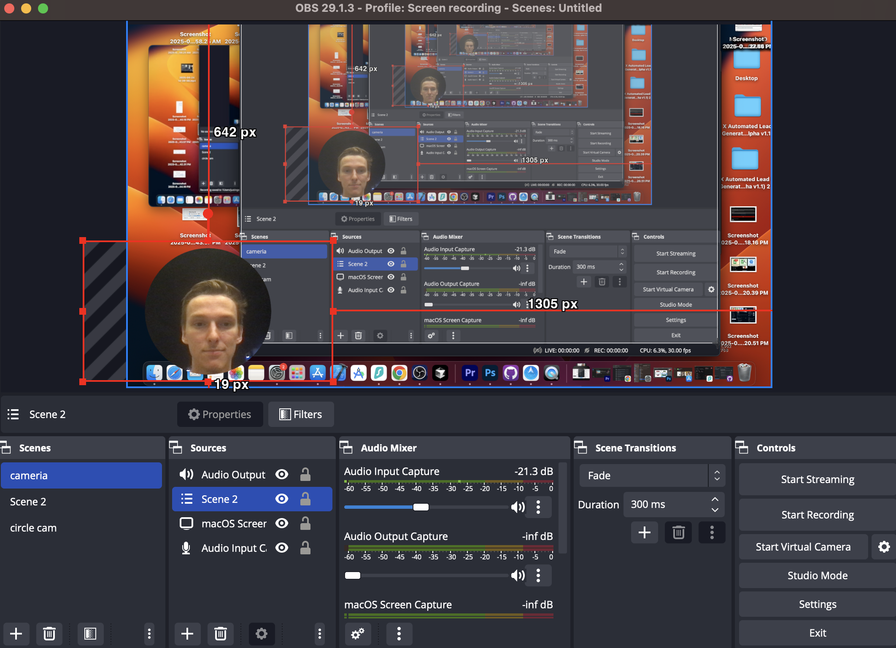Add a new source with plus button
Screen dimensions: 896x648
187,633
